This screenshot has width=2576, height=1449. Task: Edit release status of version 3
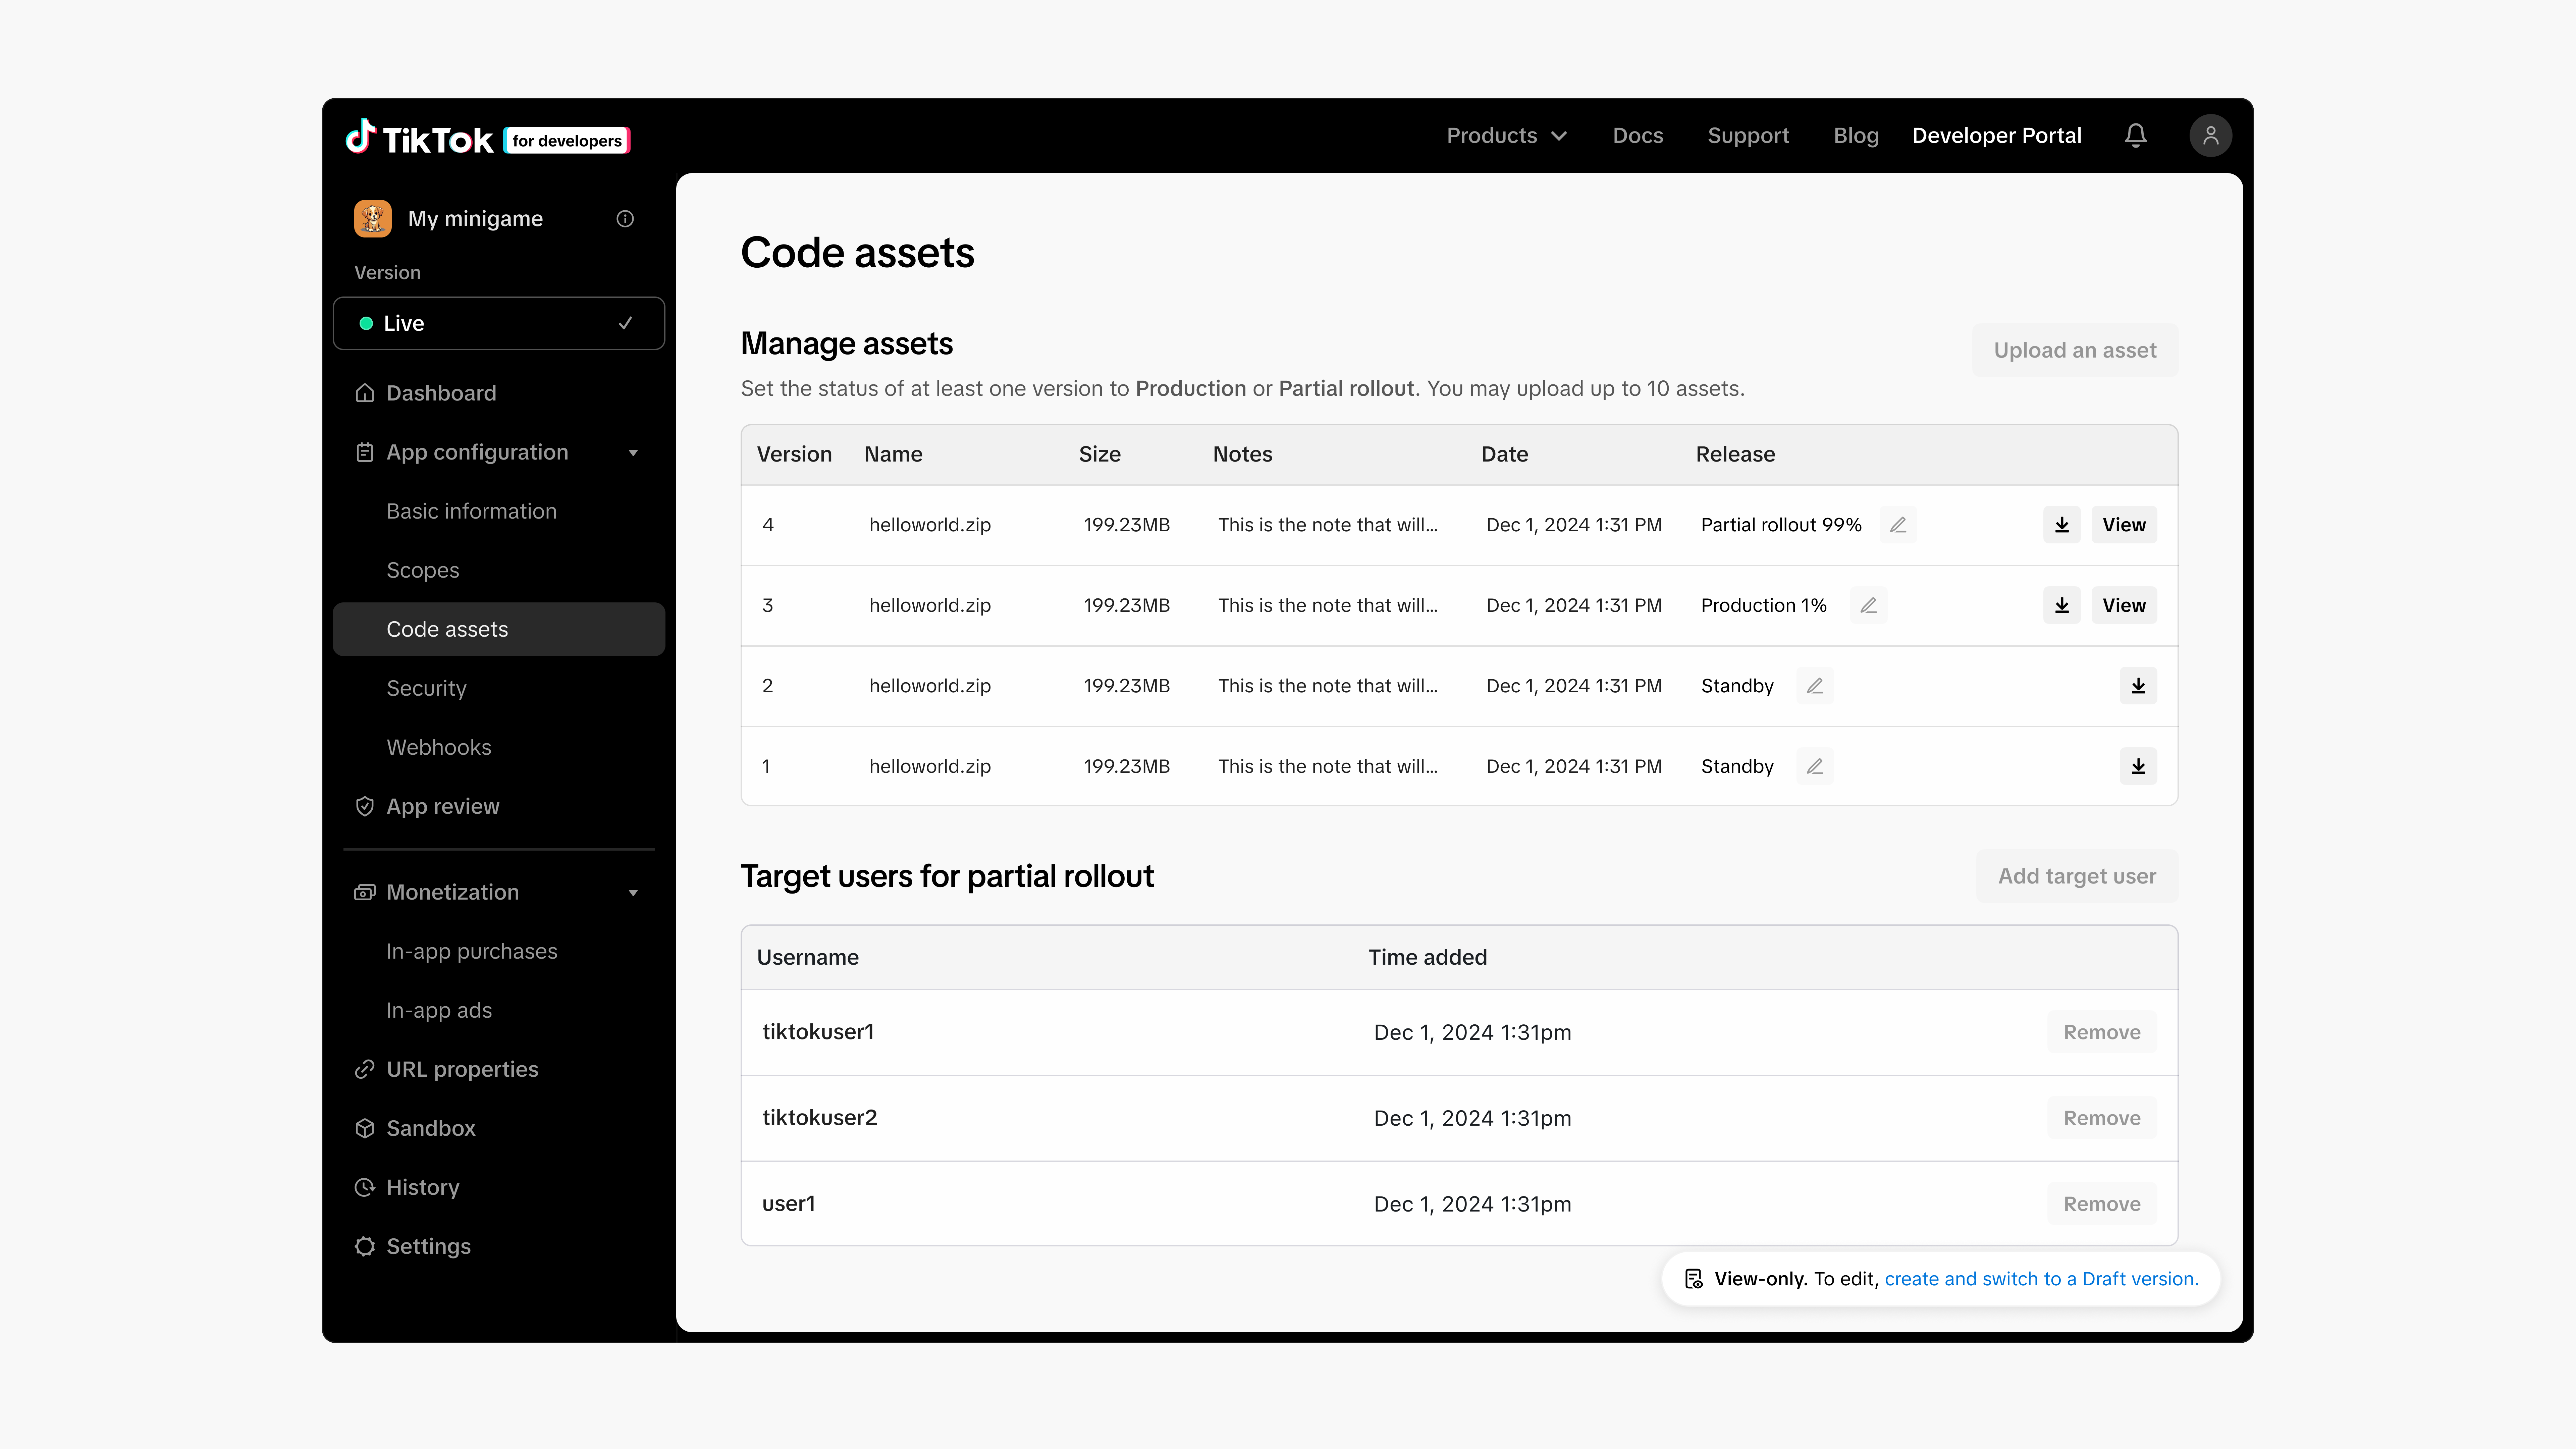click(1868, 605)
